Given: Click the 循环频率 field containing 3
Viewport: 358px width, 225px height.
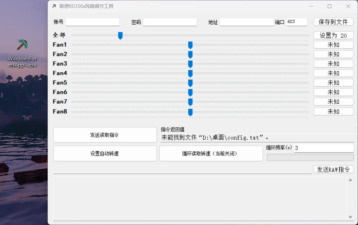Looking at the screenshot, I should point(324,148).
